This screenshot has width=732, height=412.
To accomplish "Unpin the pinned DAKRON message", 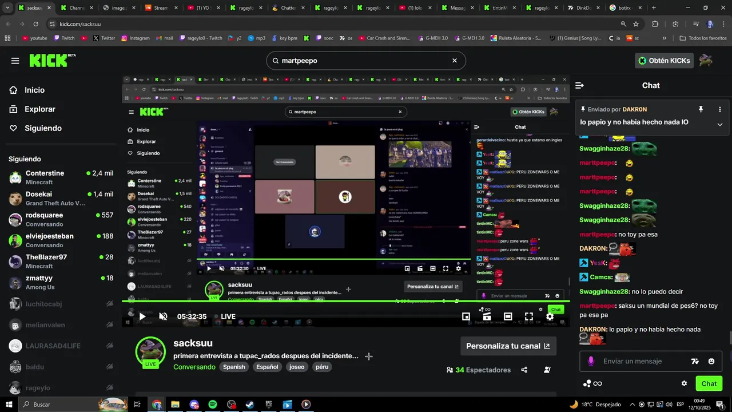I will tap(701, 109).
